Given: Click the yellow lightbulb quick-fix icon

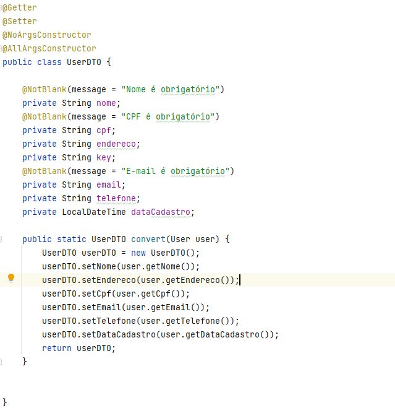Looking at the screenshot, I should [x=11, y=278].
